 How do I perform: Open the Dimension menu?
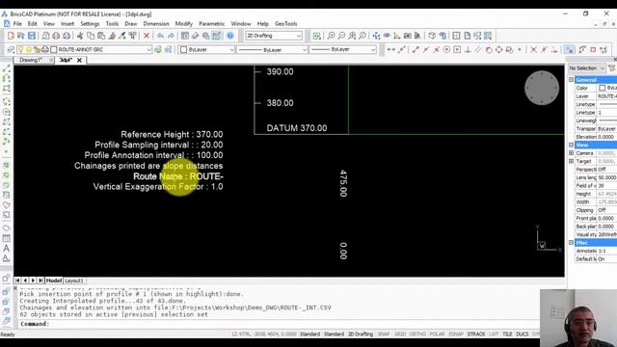click(x=156, y=23)
